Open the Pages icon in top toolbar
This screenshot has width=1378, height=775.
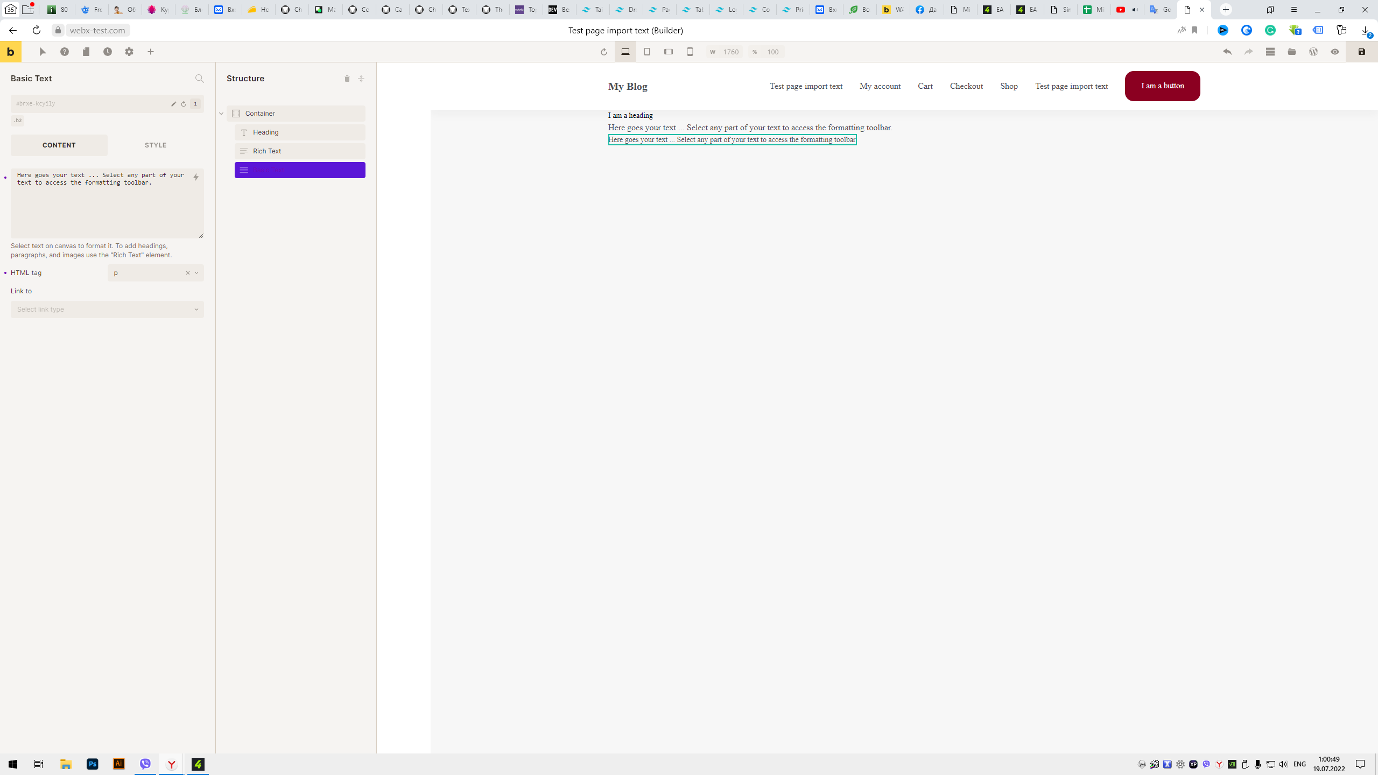[x=86, y=52]
